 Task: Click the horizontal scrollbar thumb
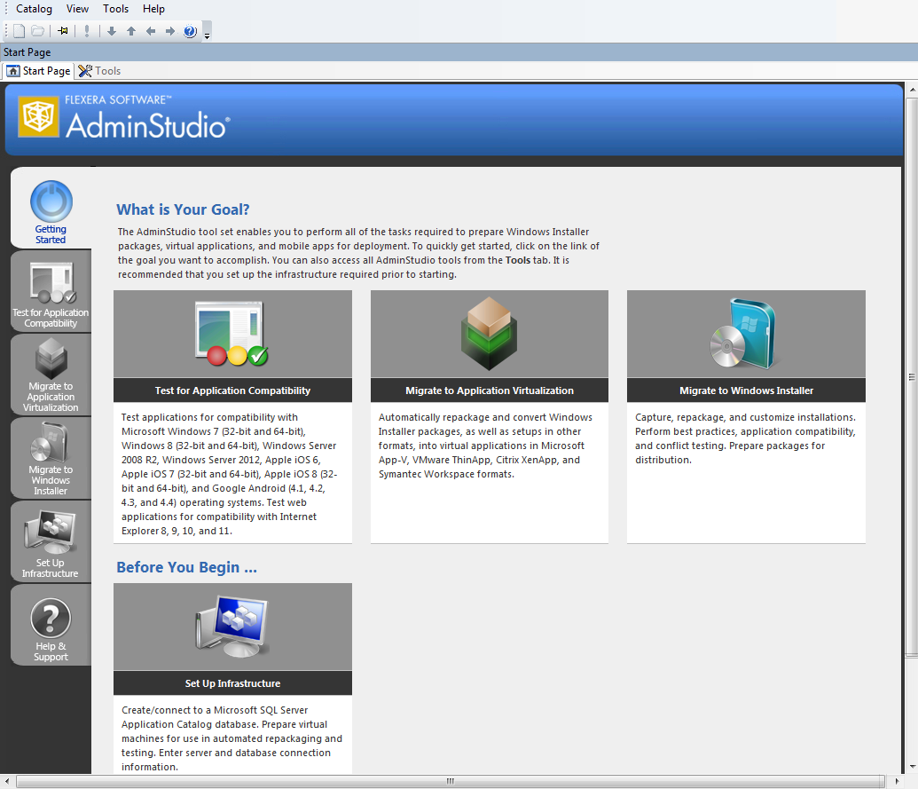pyautogui.click(x=451, y=781)
